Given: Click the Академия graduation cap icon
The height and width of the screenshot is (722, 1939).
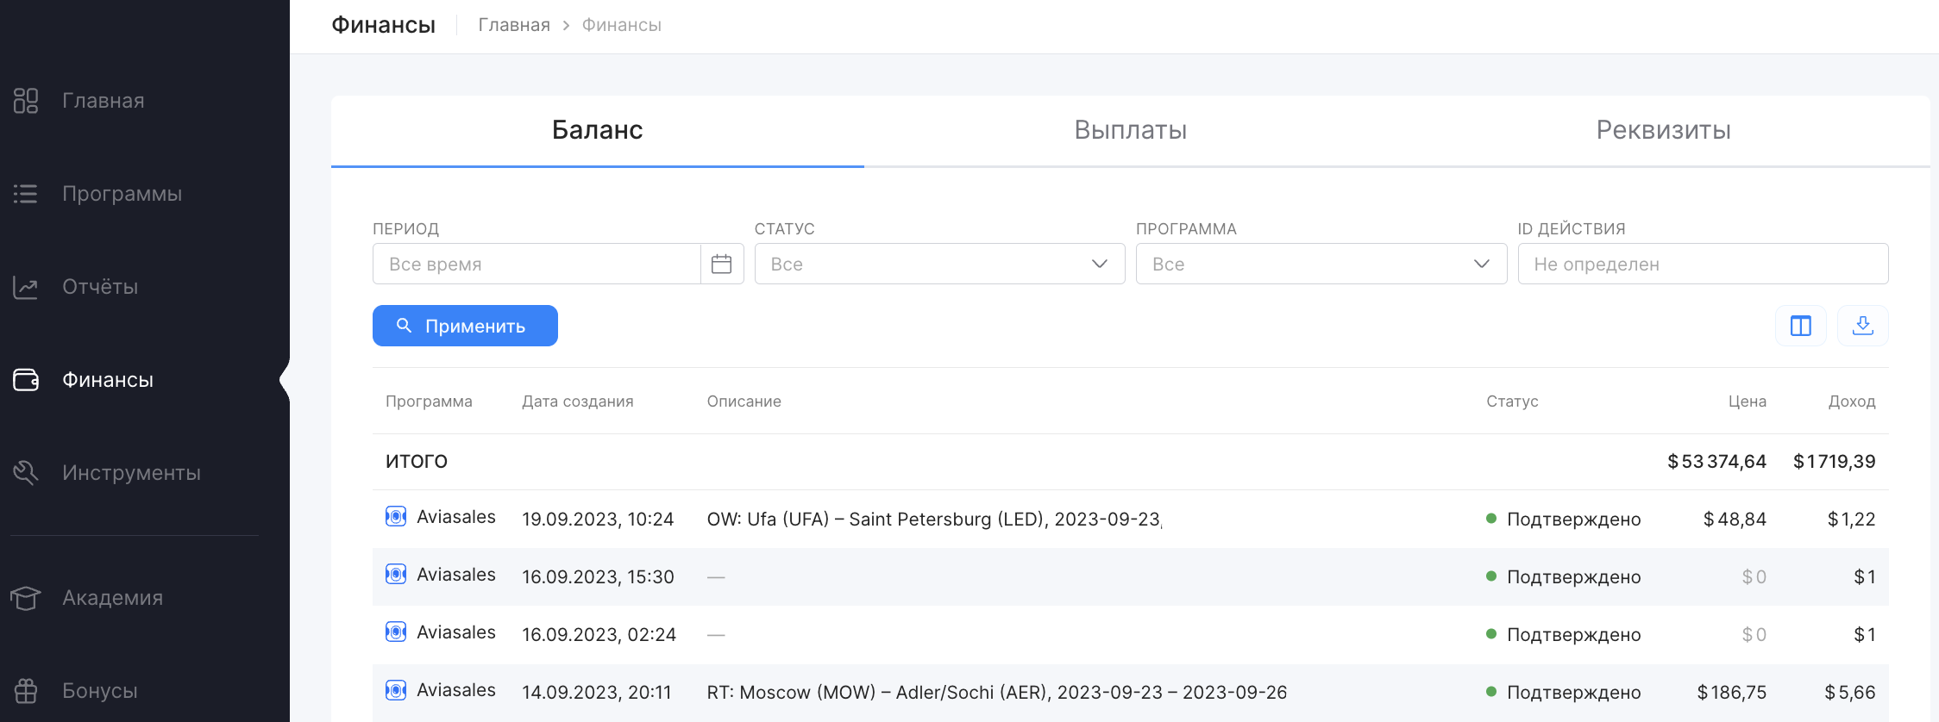Looking at the screenshot, I should [26, 598].
